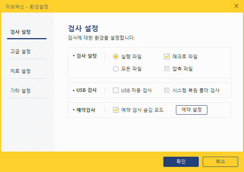Check the 시스템 복원 폴더 검사 box

167,90
